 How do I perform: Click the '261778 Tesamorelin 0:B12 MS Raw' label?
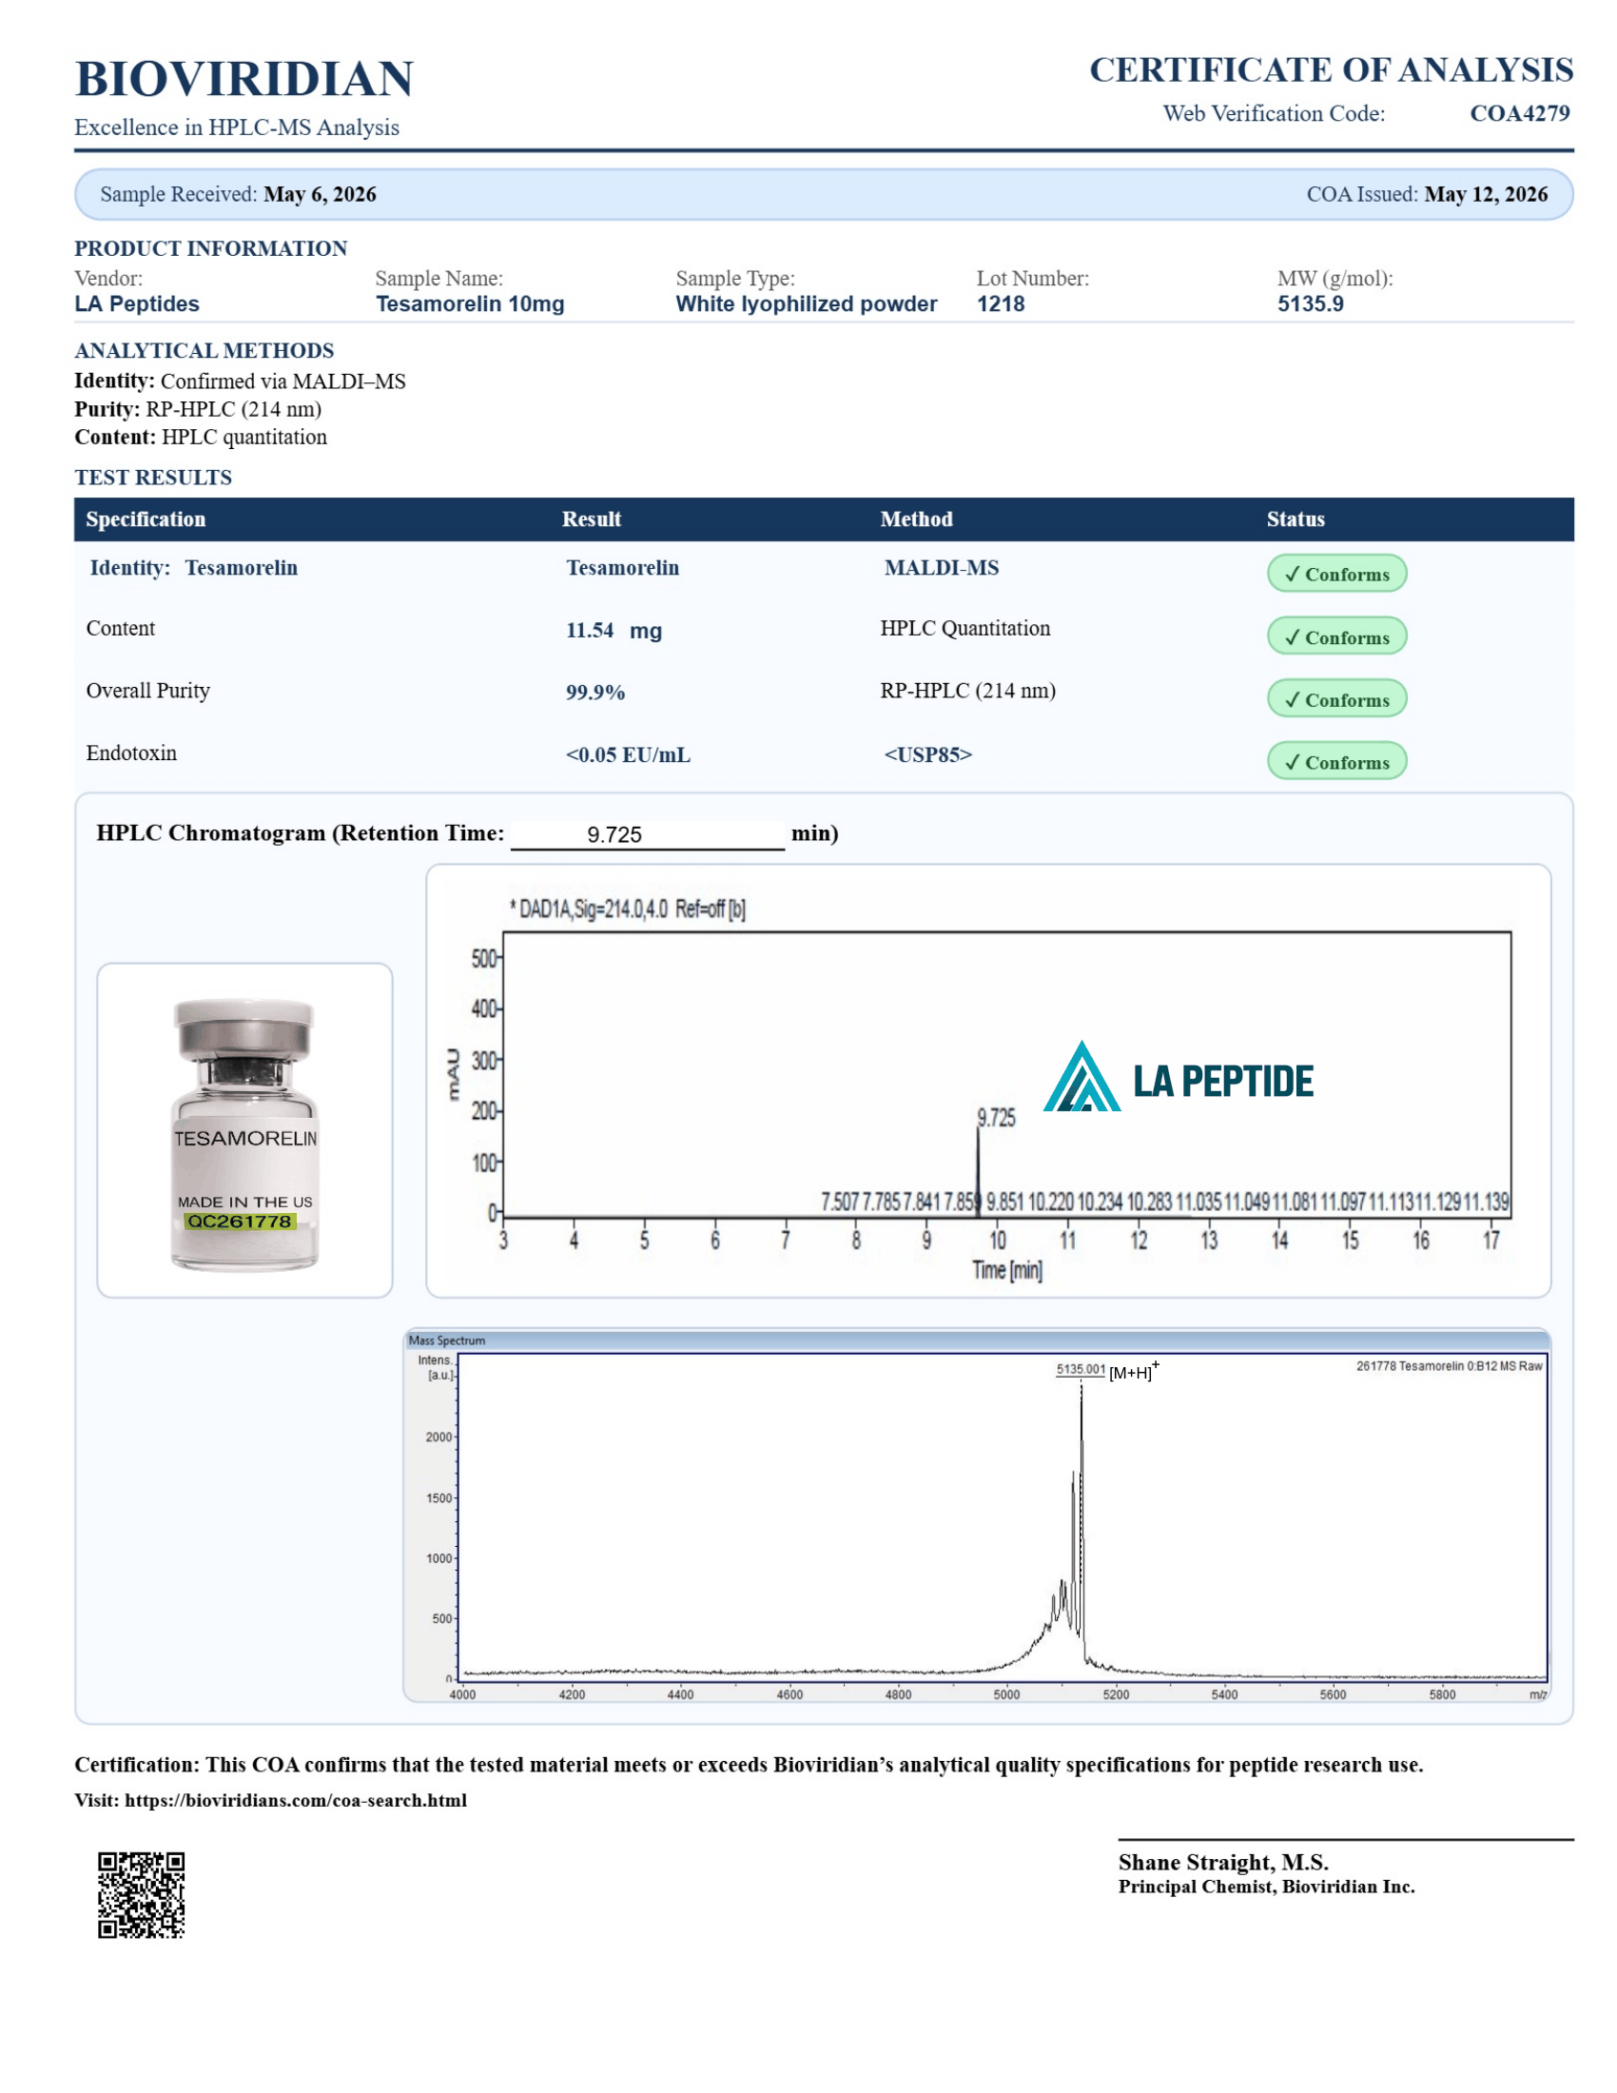[1449, 1365]
